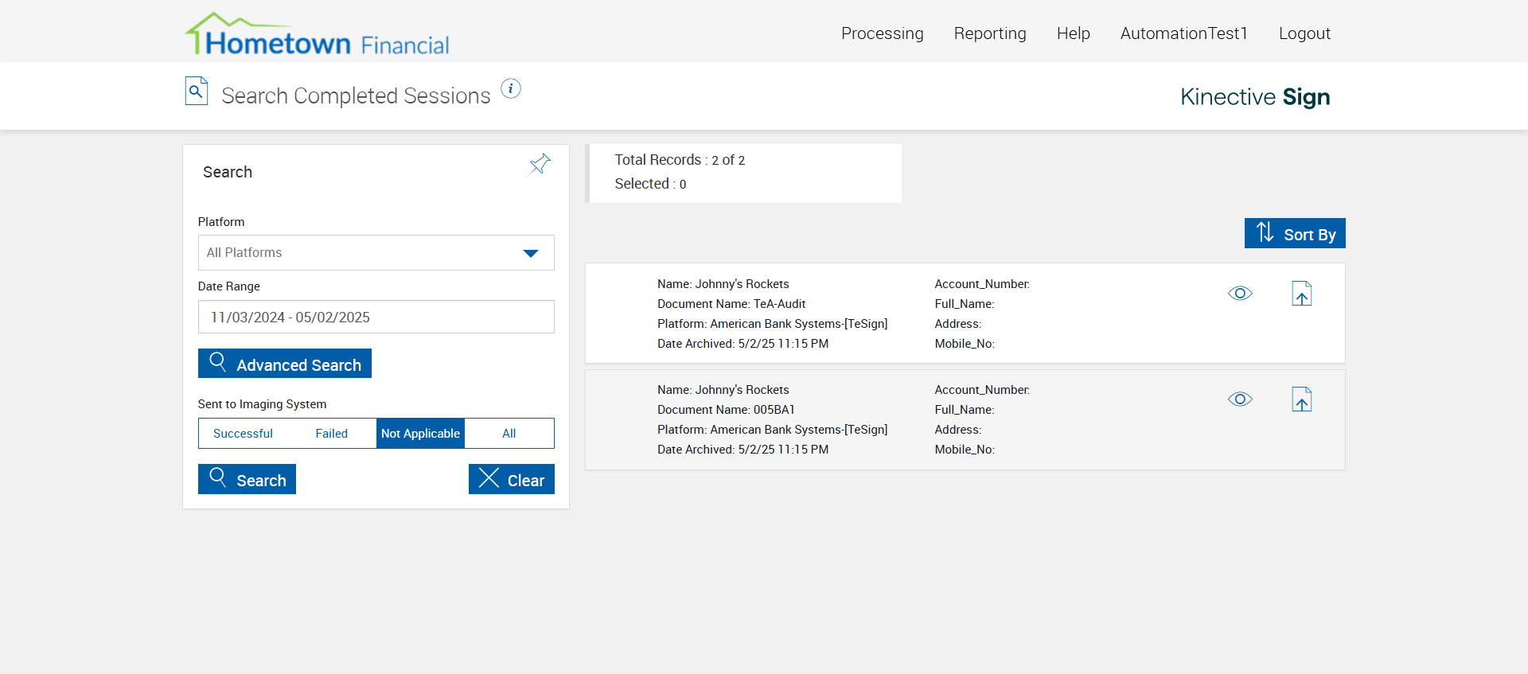Select the Not Applicable imaging filter
1528x674 pixels.
[420, 434]
